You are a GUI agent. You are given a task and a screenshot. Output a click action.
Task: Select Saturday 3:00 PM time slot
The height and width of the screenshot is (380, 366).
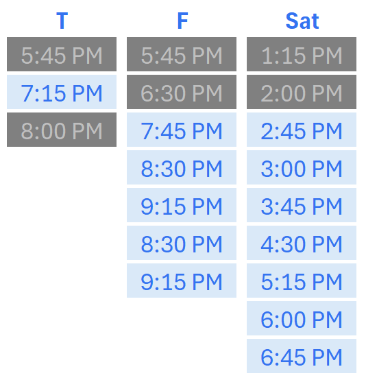click(302, 167)
